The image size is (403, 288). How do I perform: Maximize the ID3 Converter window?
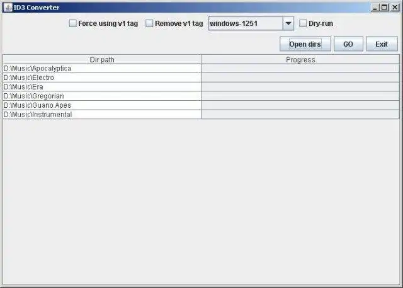[x=385, y=8]
